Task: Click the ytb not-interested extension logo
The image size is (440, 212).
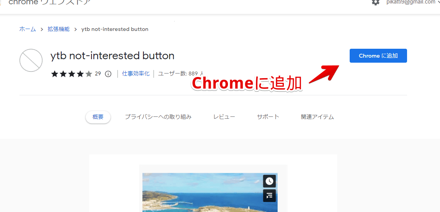Action: point(31,60)
